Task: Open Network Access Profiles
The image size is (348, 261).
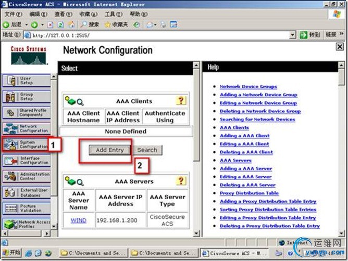Action: coord(27,224)
